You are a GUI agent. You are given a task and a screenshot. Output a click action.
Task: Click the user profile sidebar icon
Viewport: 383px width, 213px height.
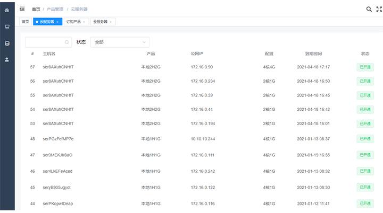(x=7, y=59)
